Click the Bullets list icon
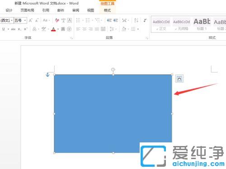The width and height of the screenshot is (226, 169). [78, 20]
